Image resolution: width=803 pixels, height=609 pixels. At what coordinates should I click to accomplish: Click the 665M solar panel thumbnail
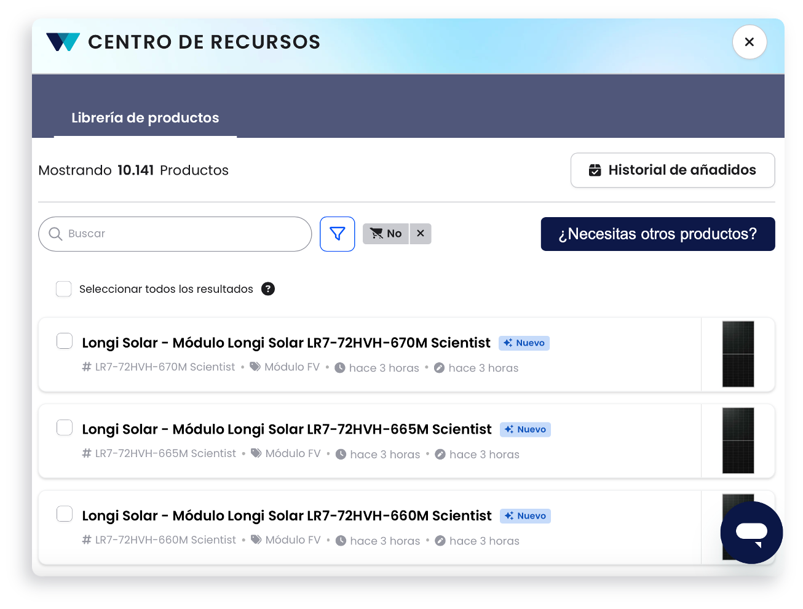[738, 440]
